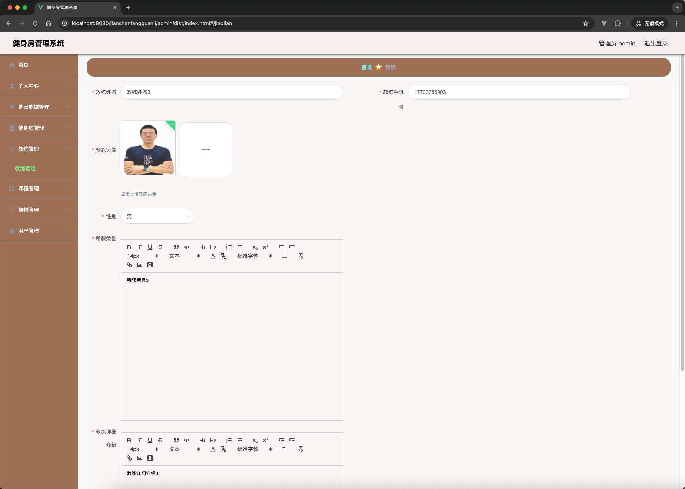This screenshot has width=685, height=489.
Task: Click 管理员 admin in header
Action: tap(617, 43)
